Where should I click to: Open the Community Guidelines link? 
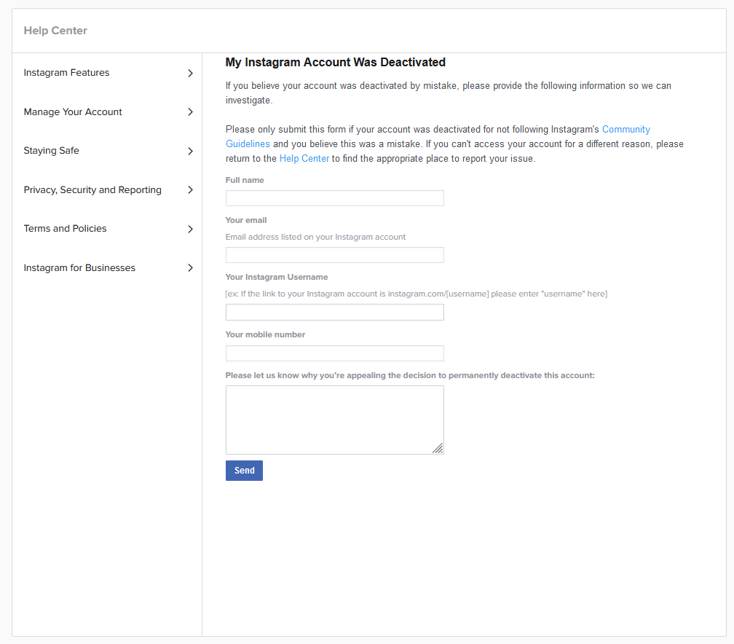pos(626,130)
